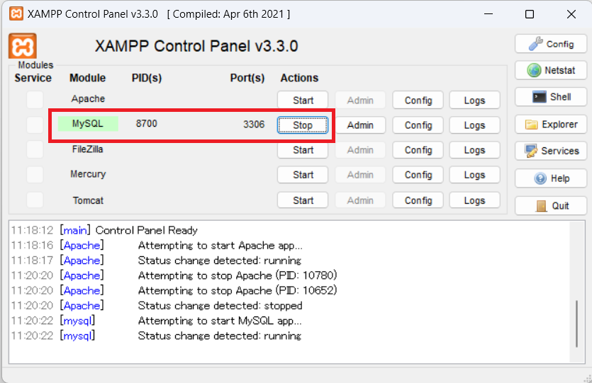Start the Tomcat module
The height and width of the screenshot is (383, 592).
[303, 200]
